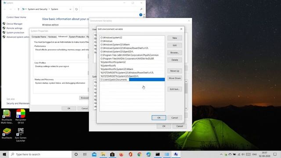This screenshot has height=158, width=281.
Task: Expand the address bar history dropdown
Action: [70, 9]
